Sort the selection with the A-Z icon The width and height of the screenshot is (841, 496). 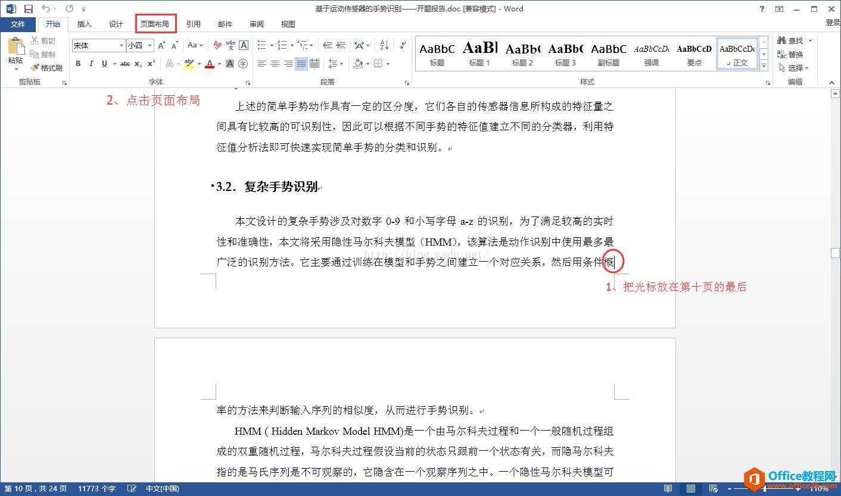click(x=384, y=45)
